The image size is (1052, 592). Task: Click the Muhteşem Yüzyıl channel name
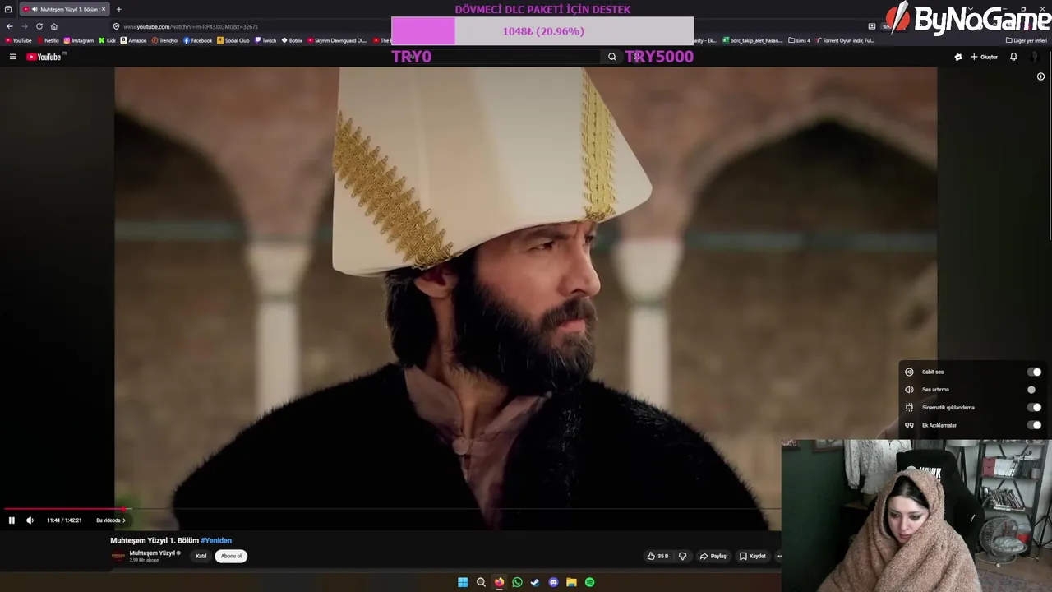(153, 553)
